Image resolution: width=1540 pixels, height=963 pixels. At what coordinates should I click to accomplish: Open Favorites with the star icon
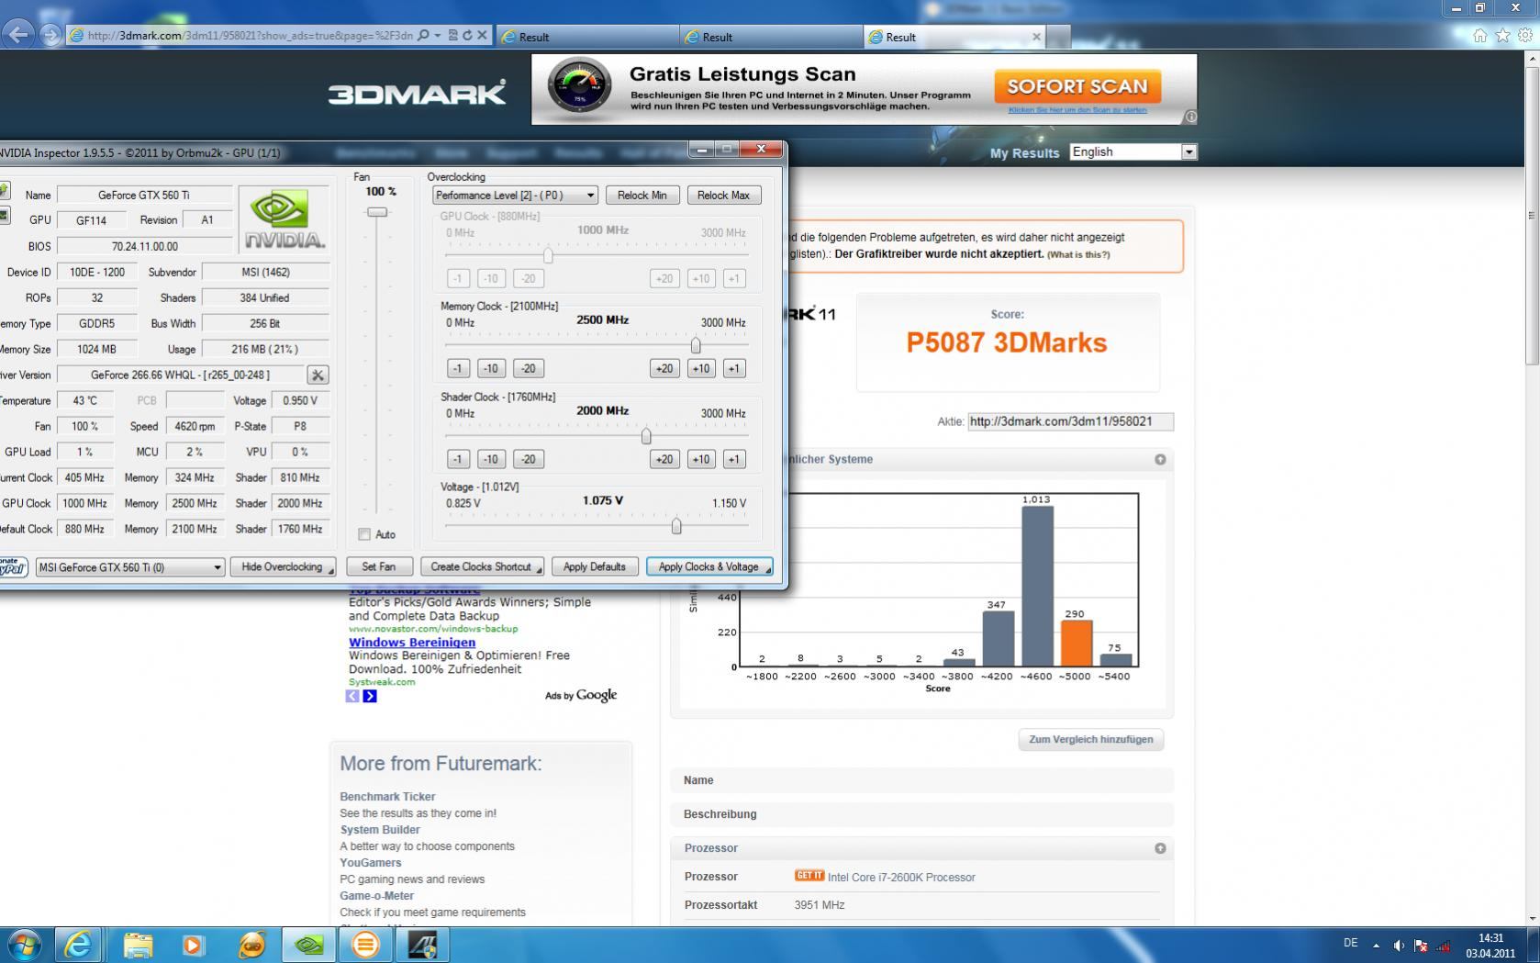[1502, 36]
